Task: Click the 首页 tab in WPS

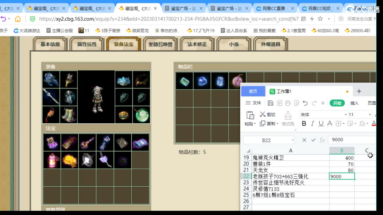Action: pos(253,91)
